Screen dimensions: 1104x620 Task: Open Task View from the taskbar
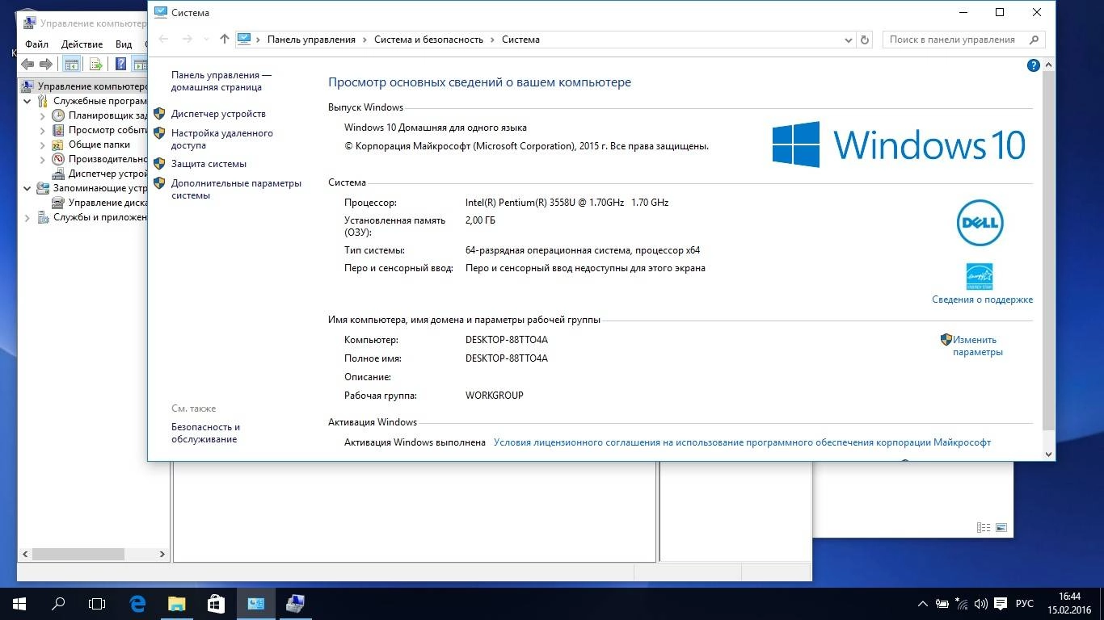[x=97, y=603]
